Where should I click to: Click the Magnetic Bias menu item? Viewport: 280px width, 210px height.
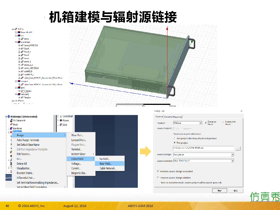(81, 173)
